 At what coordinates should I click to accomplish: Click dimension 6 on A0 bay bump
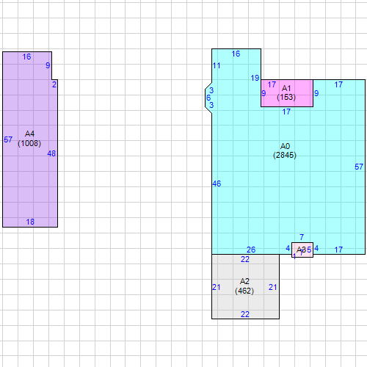point(208,98)
